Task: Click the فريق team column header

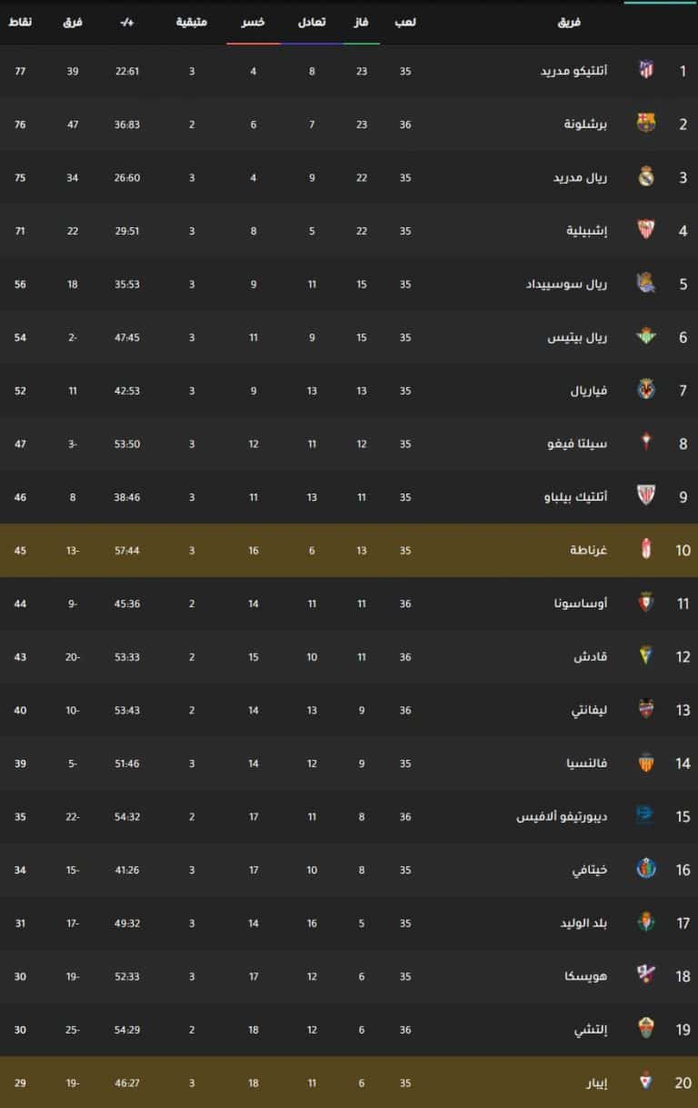Action: (569, 21)
